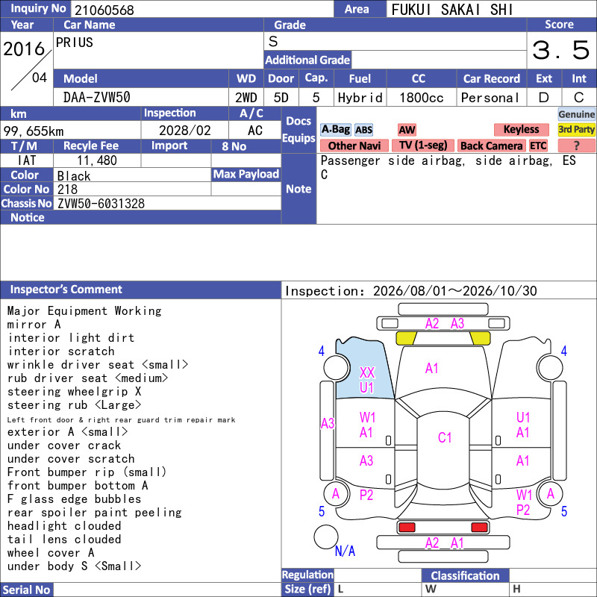
Task: Click the comment 'headlight clouded'
Action: click(x=64, y=526)
